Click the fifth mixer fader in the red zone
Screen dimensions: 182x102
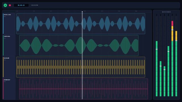click(172, 30)
